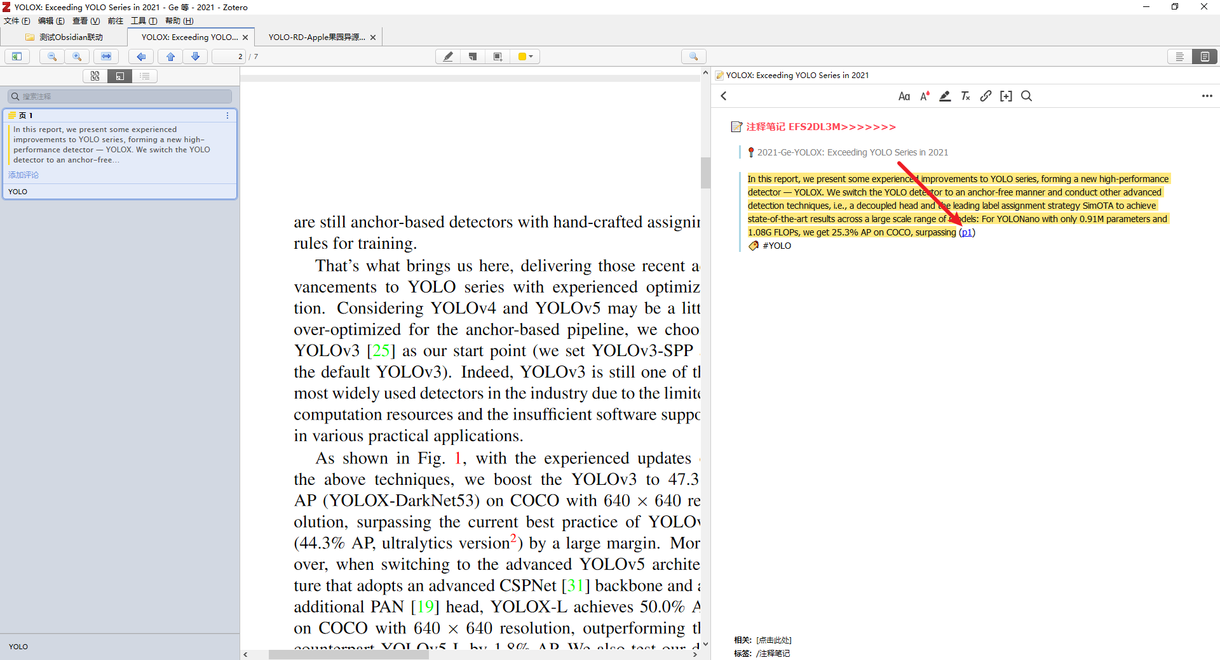Click the annotation search field

[x=120, y=96]
